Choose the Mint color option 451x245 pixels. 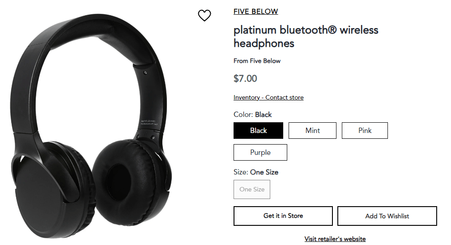click(x=312, y=130)
